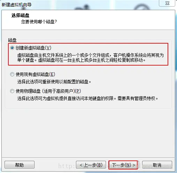Go back with the < 上一步(B) button
The image size is (177, 173).
[x=91, y=165]
